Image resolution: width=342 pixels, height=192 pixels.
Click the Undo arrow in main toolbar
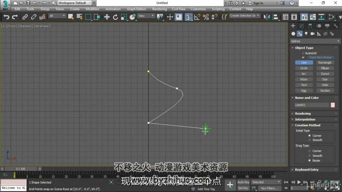click(x=6, y=17)
